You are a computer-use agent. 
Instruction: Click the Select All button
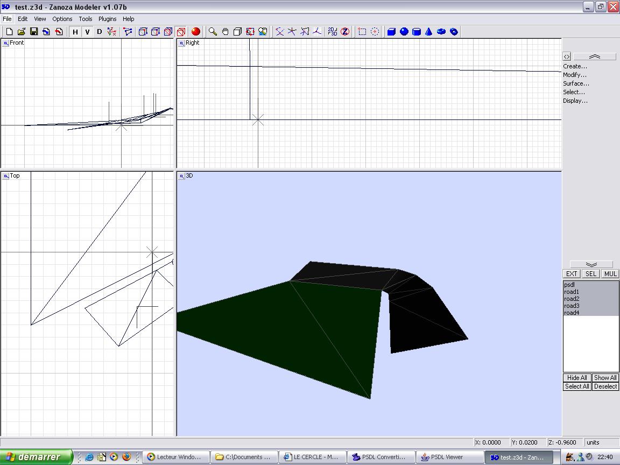click(x=577, y=386)
